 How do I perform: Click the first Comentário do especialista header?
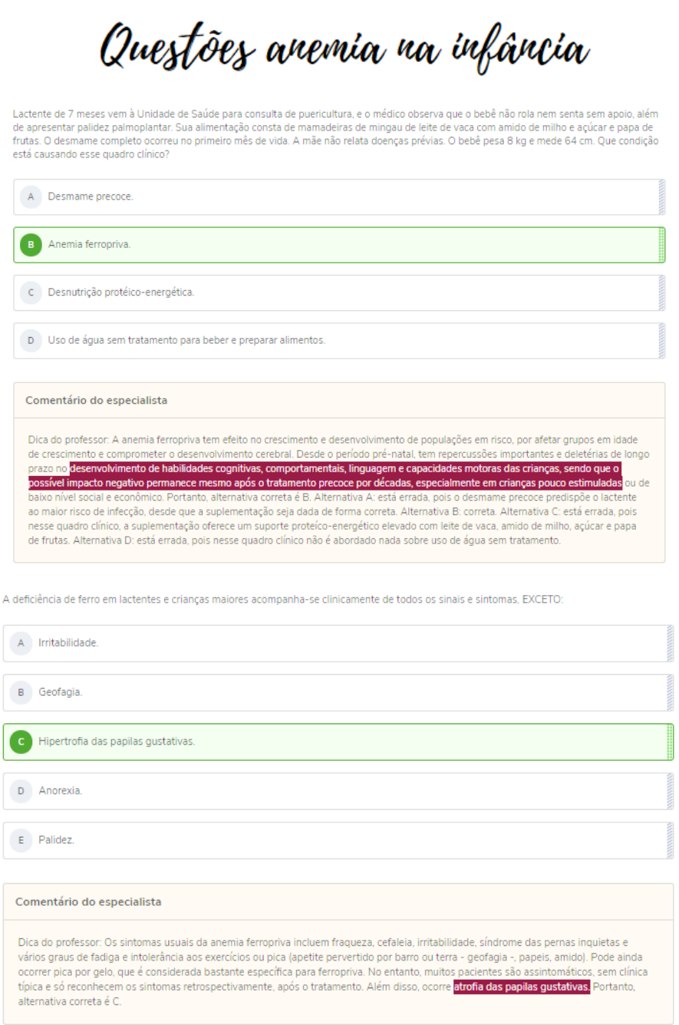[96, 400]
